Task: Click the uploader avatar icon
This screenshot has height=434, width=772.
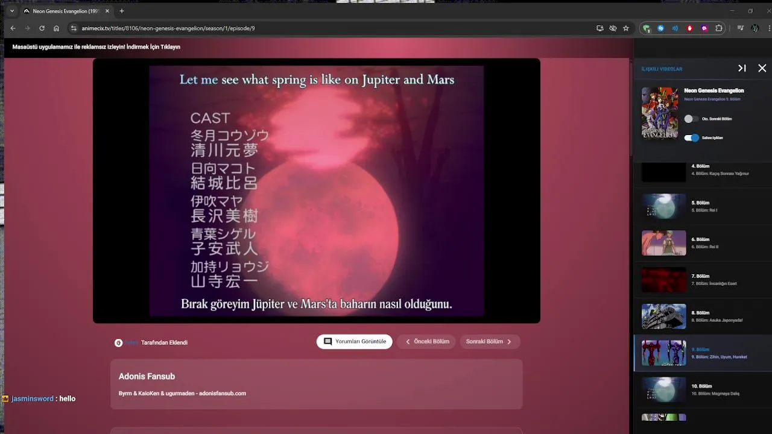Action: click(119, 342)
